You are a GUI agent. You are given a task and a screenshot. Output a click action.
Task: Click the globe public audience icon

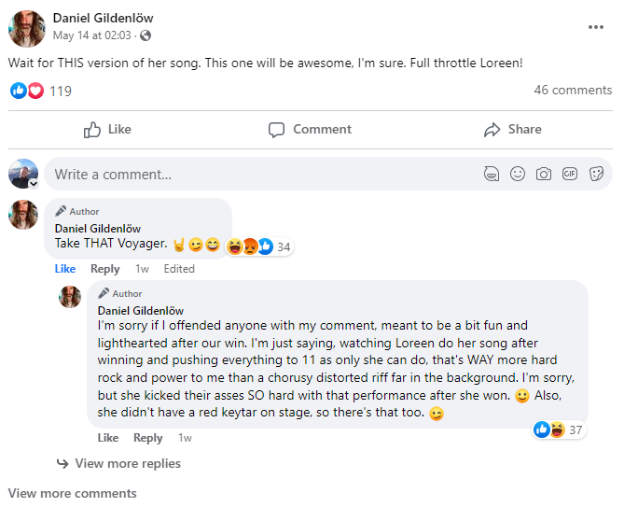click(146, 35)
